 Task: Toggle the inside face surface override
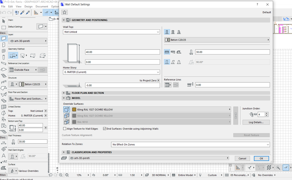pos(67,122)
